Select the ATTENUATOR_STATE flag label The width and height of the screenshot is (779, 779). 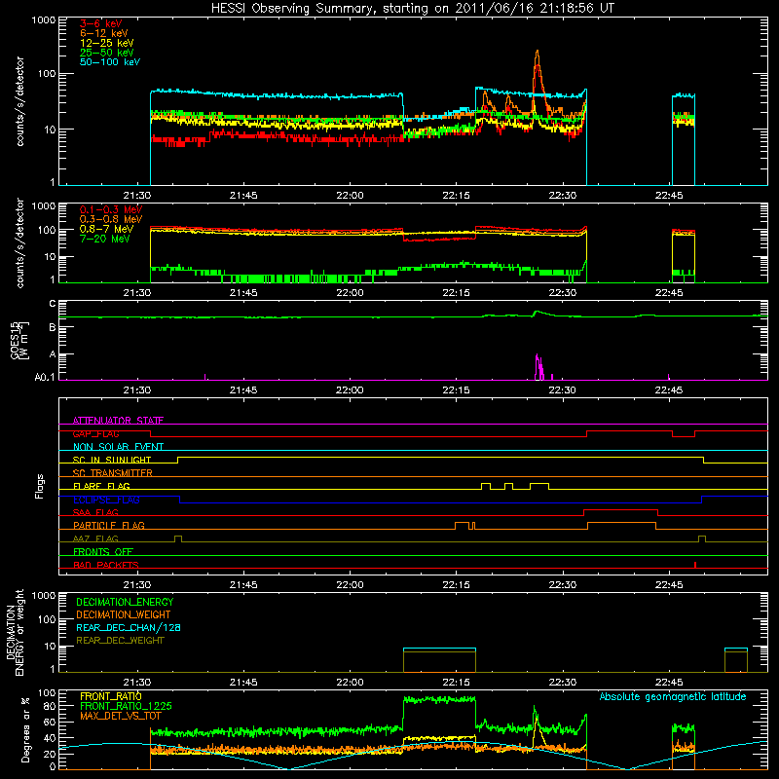118,421
